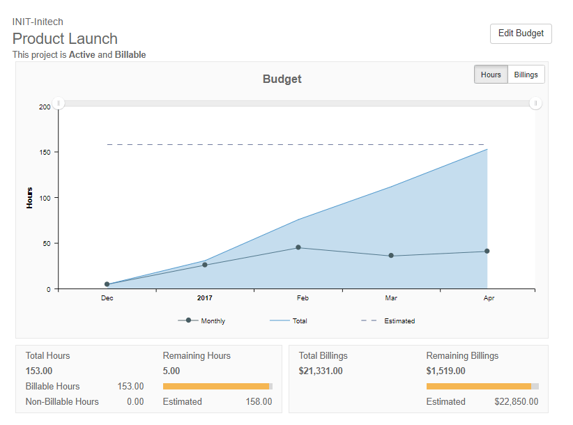Click the Active status text
Screen dimensions: 573x425
[82, 54]
